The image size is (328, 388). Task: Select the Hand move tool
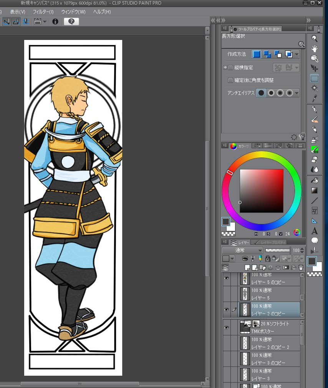tap(315, 48)
